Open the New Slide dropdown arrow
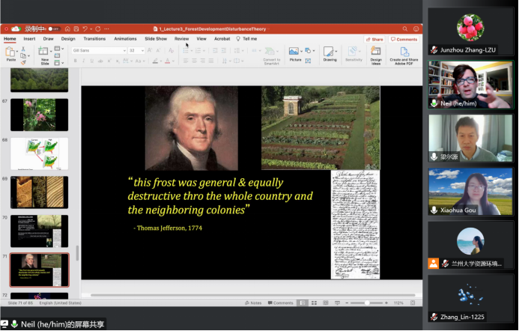Screen dimensions: 519x331 (51, 52)
